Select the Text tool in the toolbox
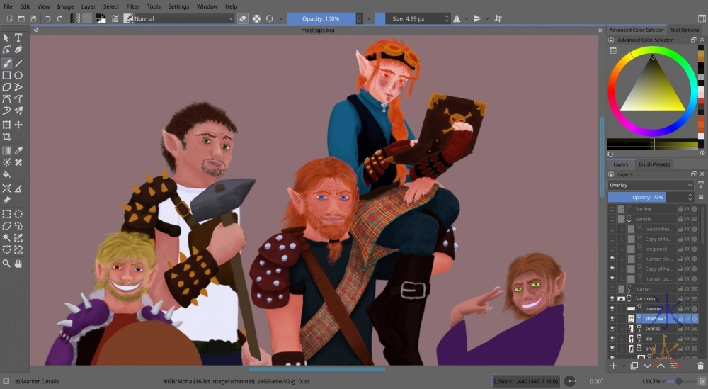The image size is (708, 389). 18,38
